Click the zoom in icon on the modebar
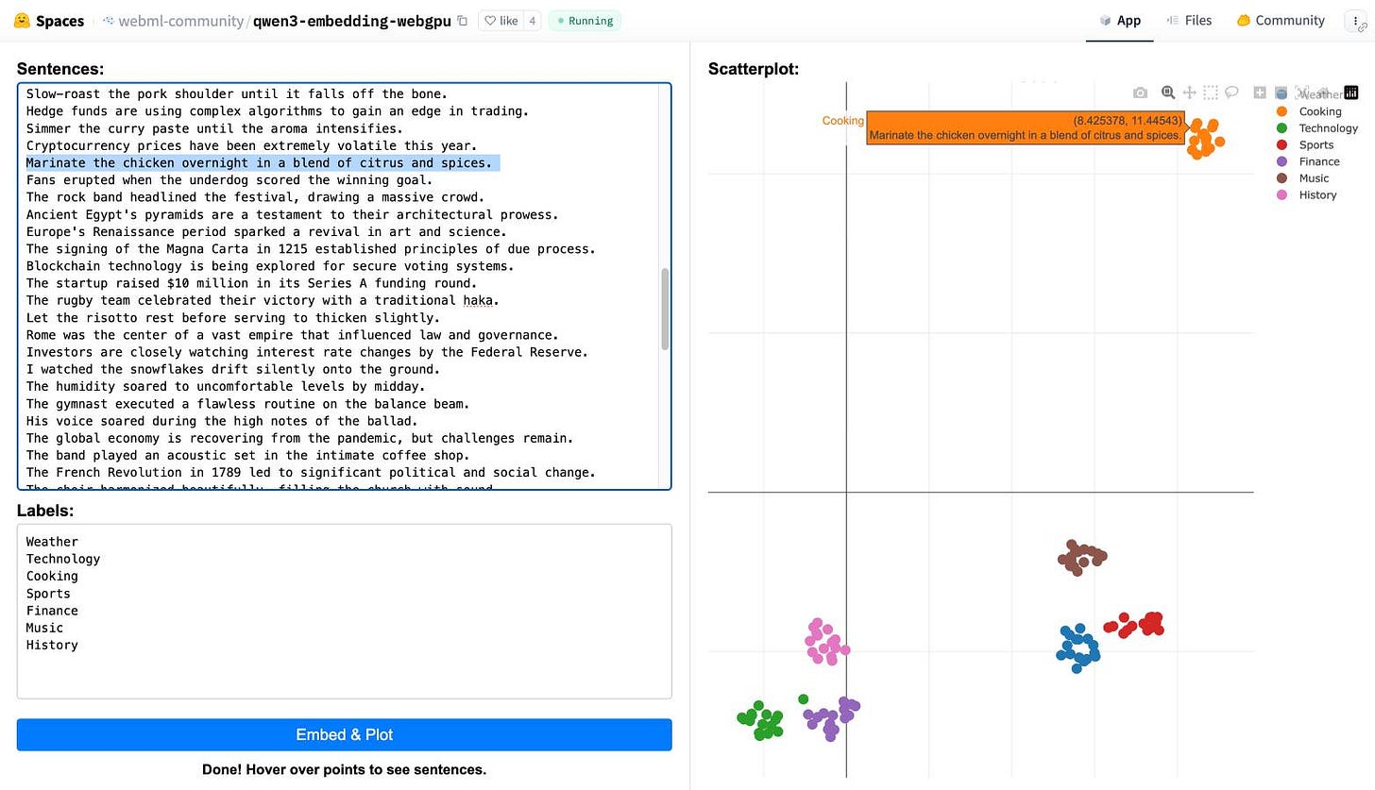Screen dimensions: 1375x790 (x=1259, y=92)
